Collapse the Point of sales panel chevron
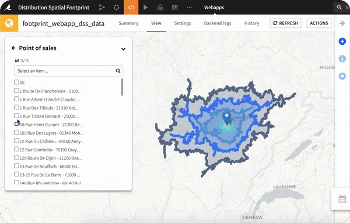The image size is (350, 223). [123, 49]
